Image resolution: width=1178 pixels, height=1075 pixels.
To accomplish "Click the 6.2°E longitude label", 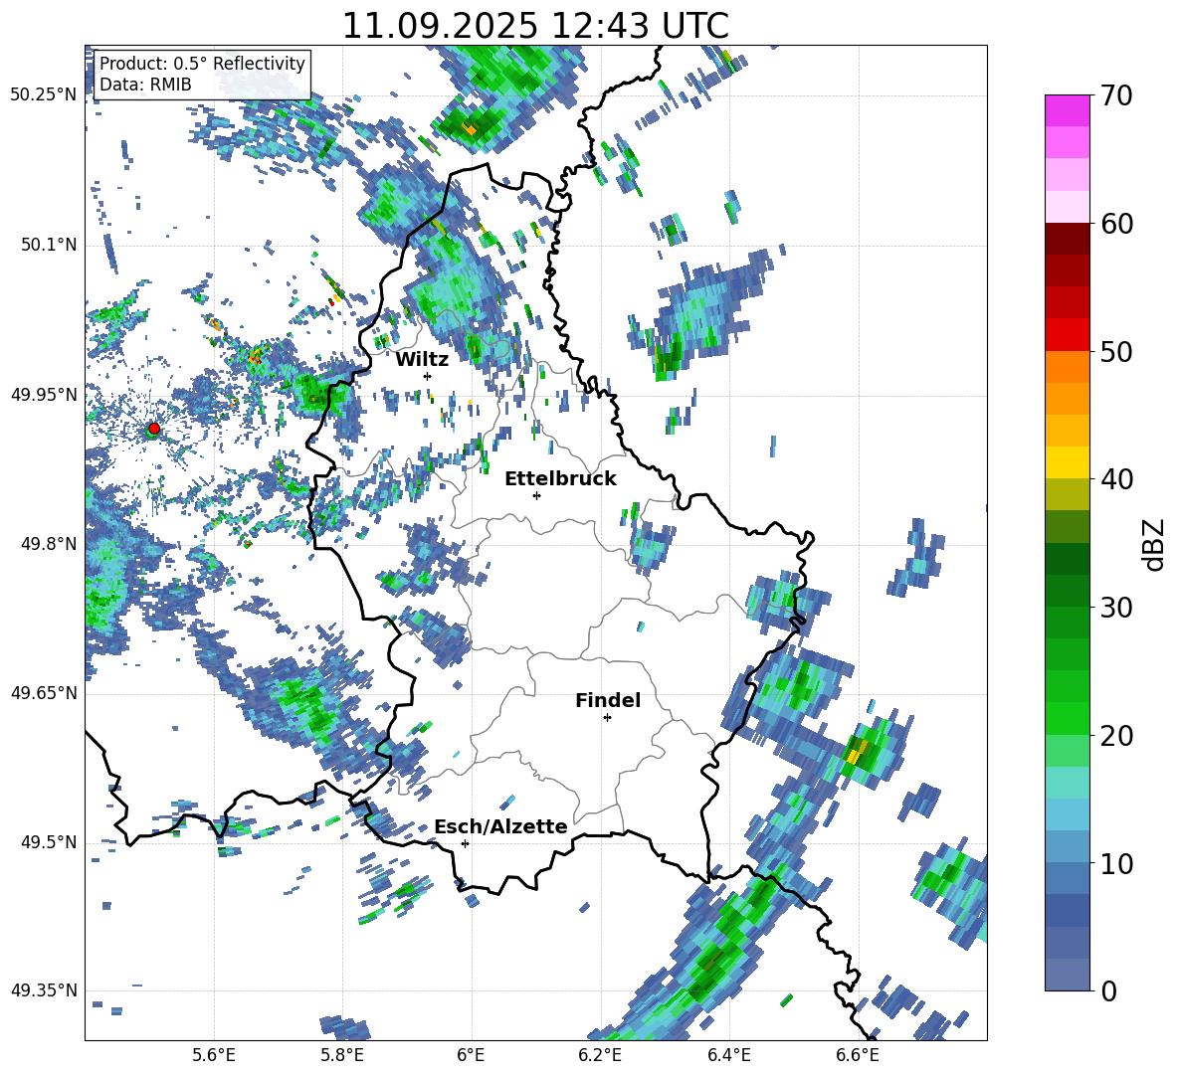I will pyautogui.click(x=600, y=1055).
